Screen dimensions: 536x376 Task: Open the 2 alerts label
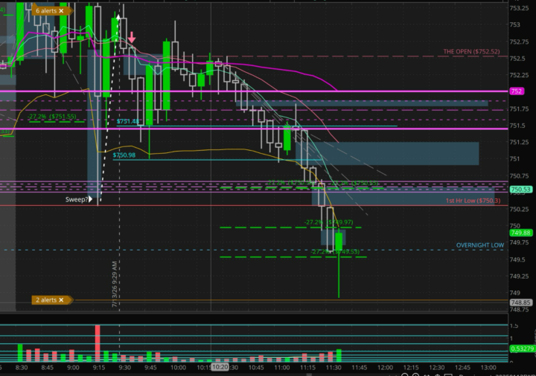pos(46,300)
